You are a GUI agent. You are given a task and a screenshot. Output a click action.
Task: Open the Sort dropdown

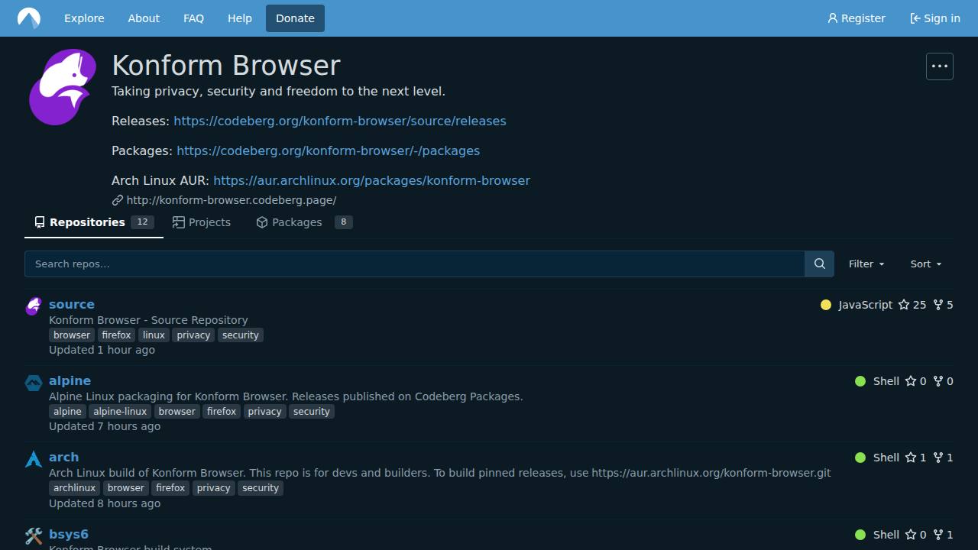click(x=926, y=264)
